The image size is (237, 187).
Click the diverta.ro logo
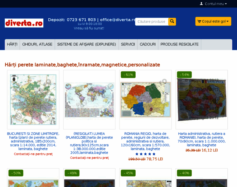[24, 23]
